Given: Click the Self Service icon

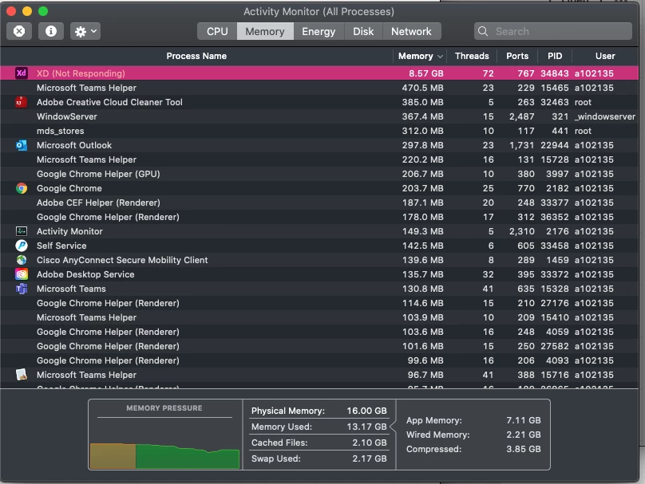Looking at the screenshot, I should click(22, 246).
